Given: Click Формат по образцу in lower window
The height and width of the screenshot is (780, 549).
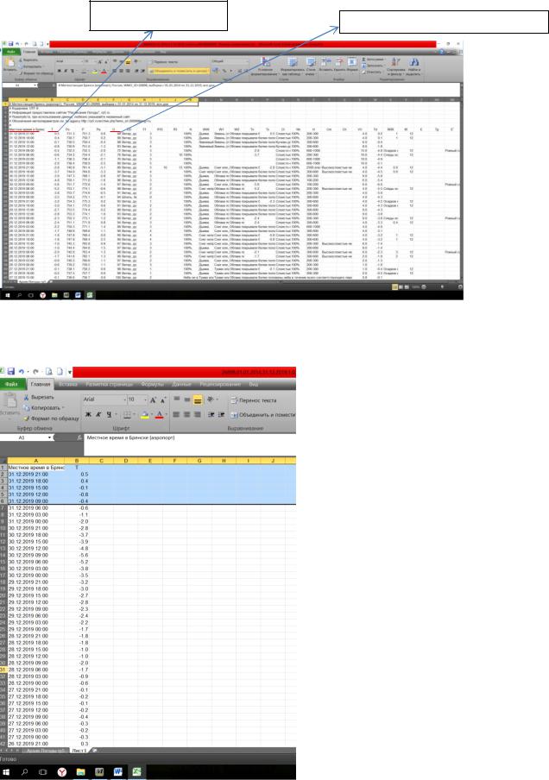Looking at the screenshot, I should coord(51,418).
